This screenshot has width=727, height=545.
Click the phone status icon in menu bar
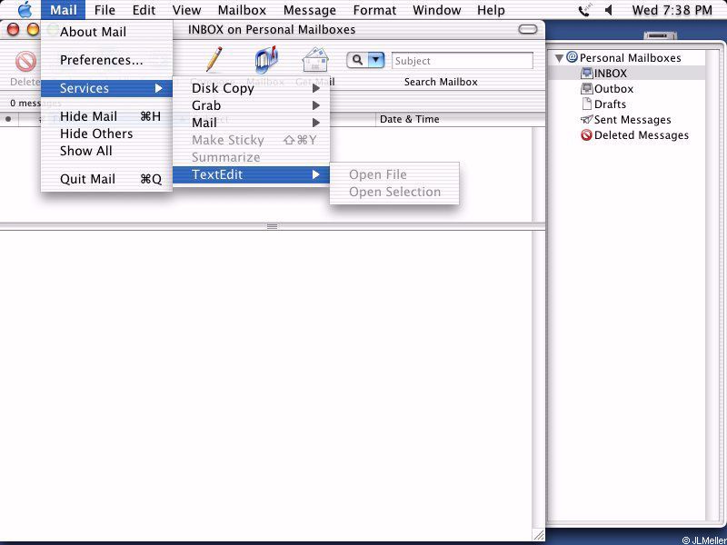[x=584, y=10]
